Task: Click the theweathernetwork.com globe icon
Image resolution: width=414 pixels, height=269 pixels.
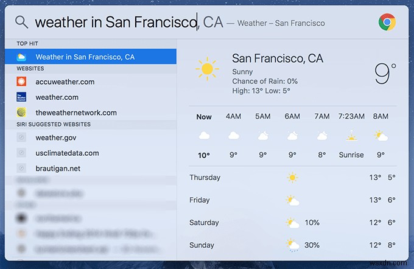Action: (x=21, y=113)
